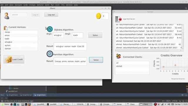Open the File menu

pyautogui.click(x=2, y=5)
